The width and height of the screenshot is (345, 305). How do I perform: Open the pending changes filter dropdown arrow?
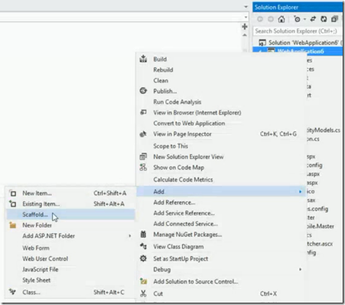click(305, 19)
